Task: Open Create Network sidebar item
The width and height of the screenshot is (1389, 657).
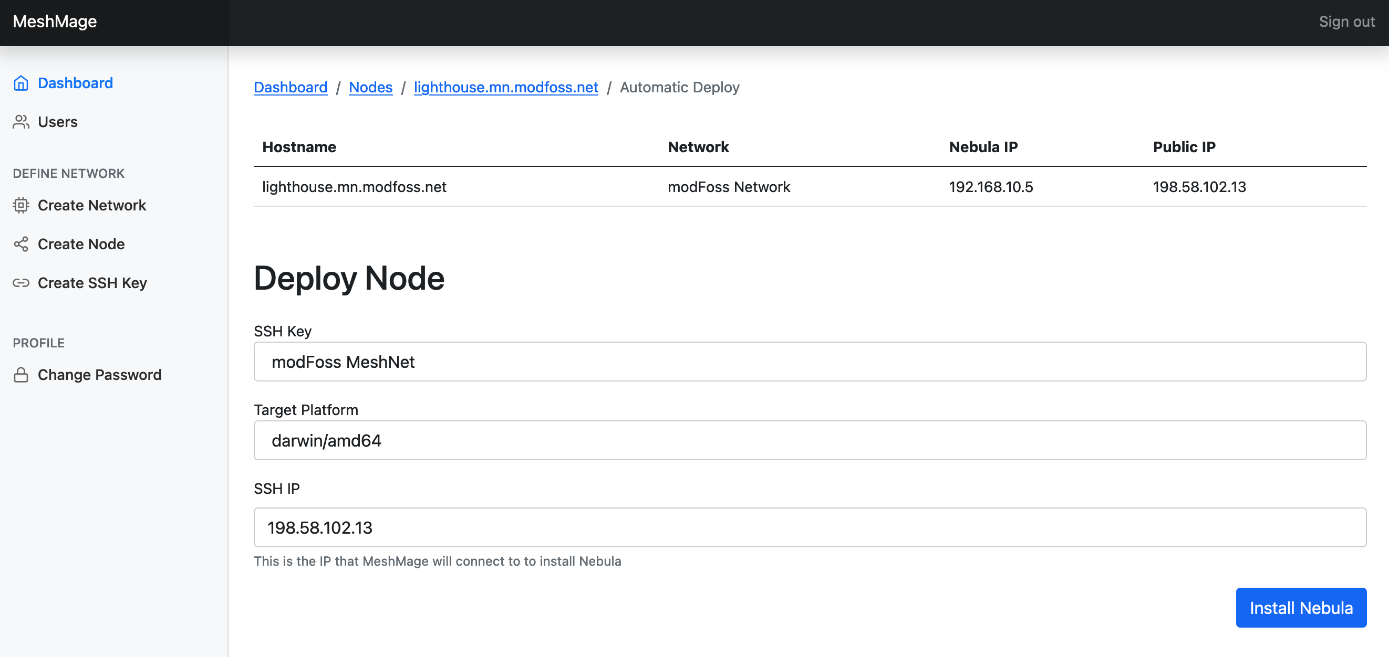Action: 91,205
